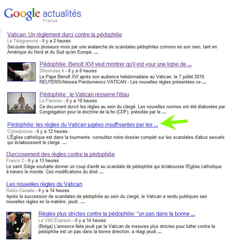The height and width of the screenshot is (247, 234).
Task: Select the Radio-Canada source name
Action: pyautogui.click(x=20, y=191)
